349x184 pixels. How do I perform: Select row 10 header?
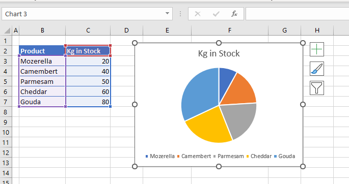tap(5, 133)
